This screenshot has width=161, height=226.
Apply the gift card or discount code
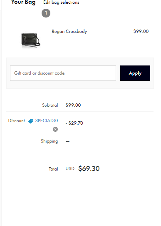tap(135, 73)
